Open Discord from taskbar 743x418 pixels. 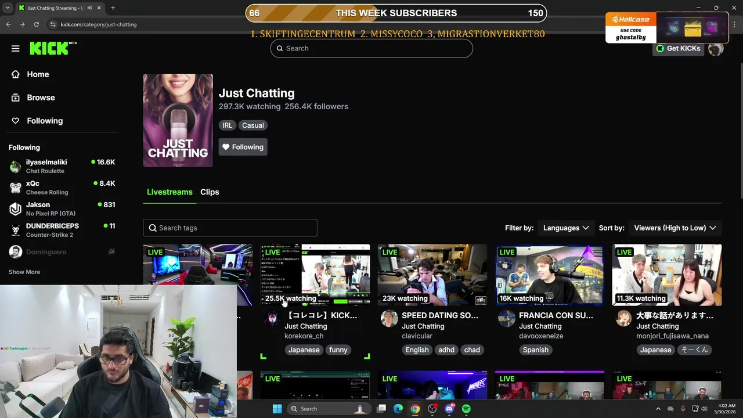pyautogui.click(x=449, y=409)
